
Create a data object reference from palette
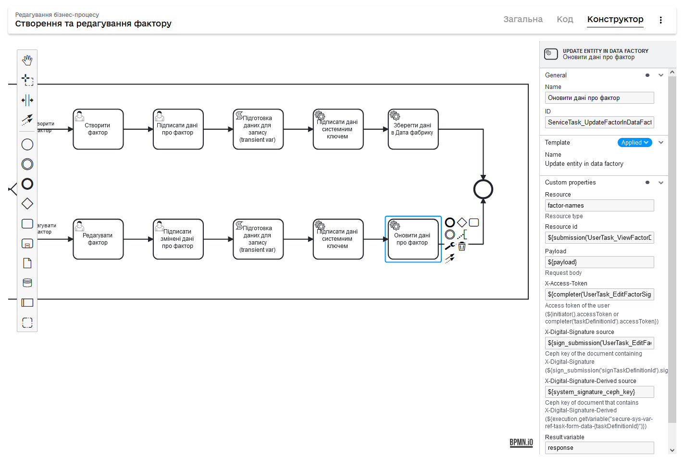pyautogui.click(x=27, y=263)
